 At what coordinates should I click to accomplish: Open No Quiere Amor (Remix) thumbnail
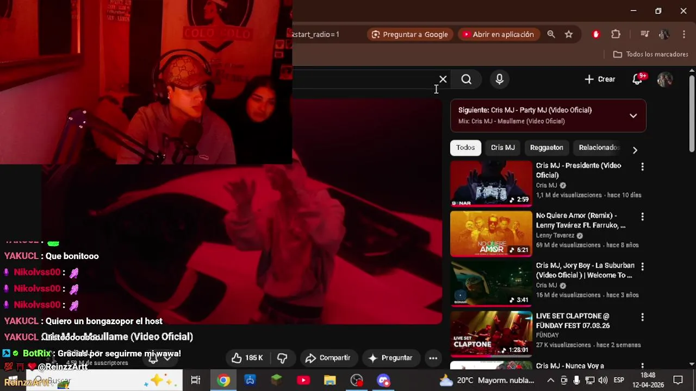coord(491,234)
